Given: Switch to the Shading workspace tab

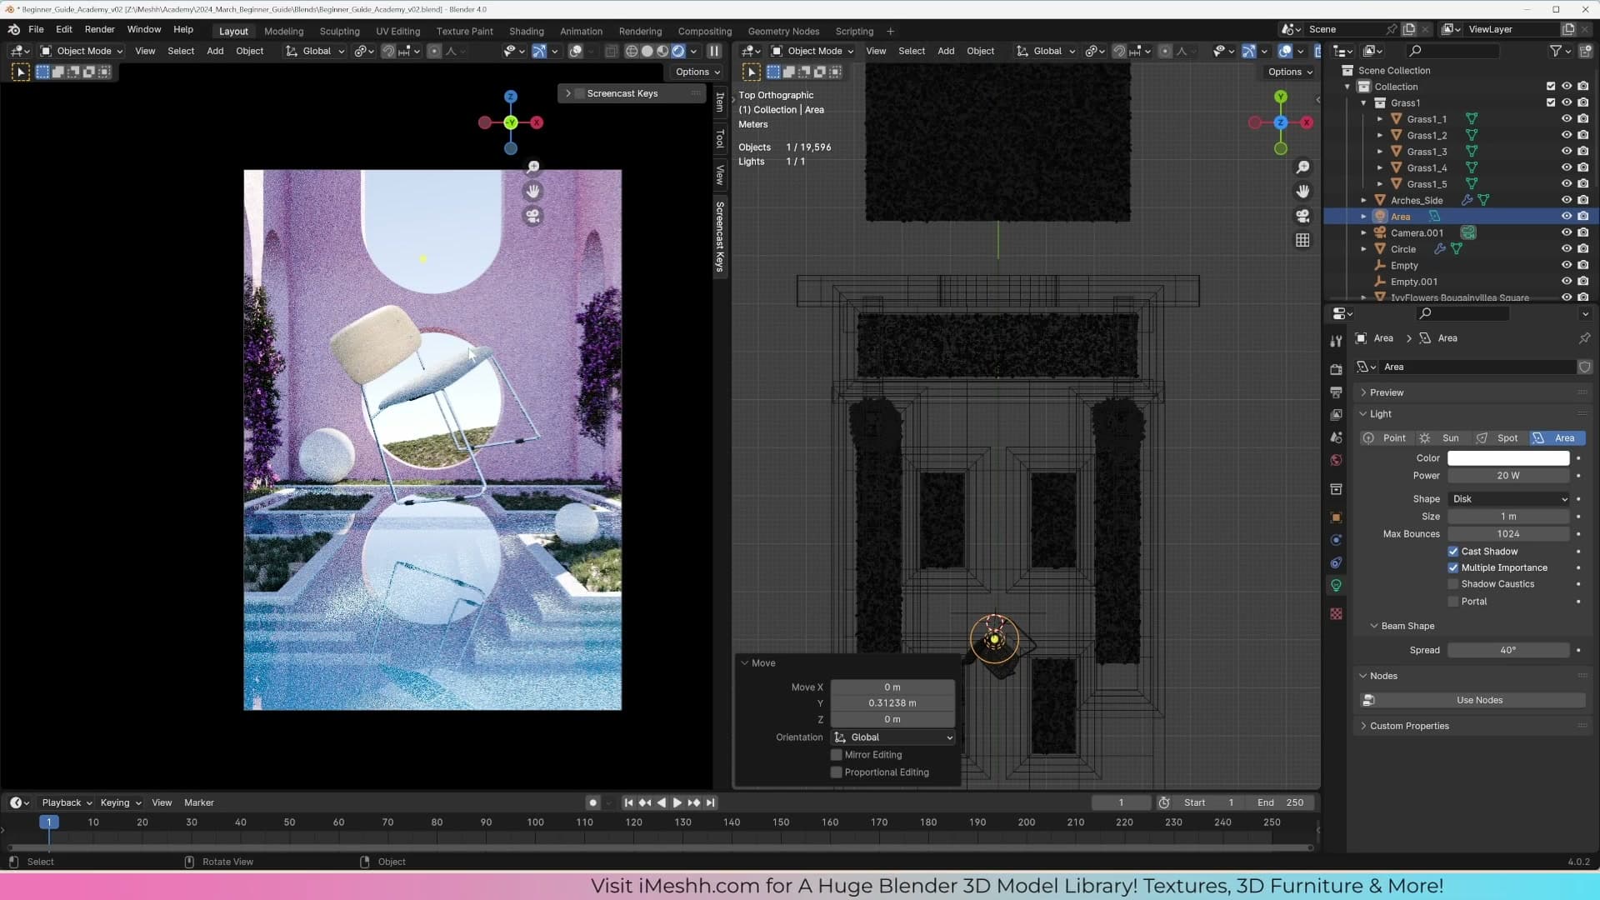Looking at the screenshot, I should click(527, 31).
